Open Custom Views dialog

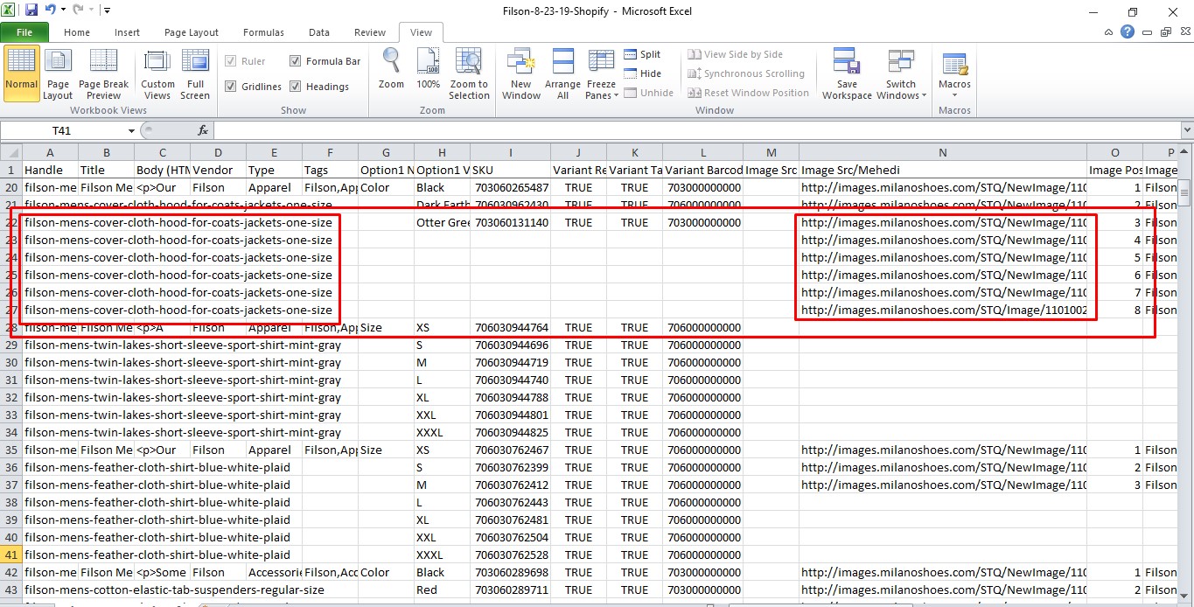pos(157,73)
